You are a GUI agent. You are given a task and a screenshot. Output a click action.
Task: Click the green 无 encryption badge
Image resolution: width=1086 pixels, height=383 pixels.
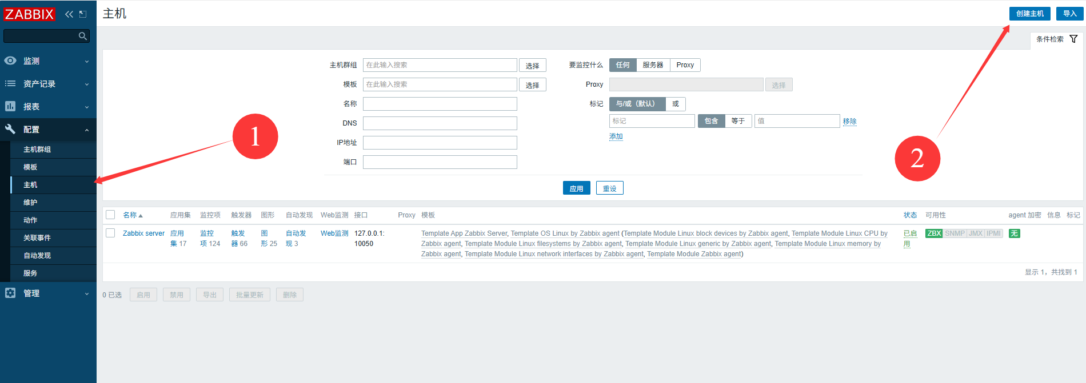1015,233
